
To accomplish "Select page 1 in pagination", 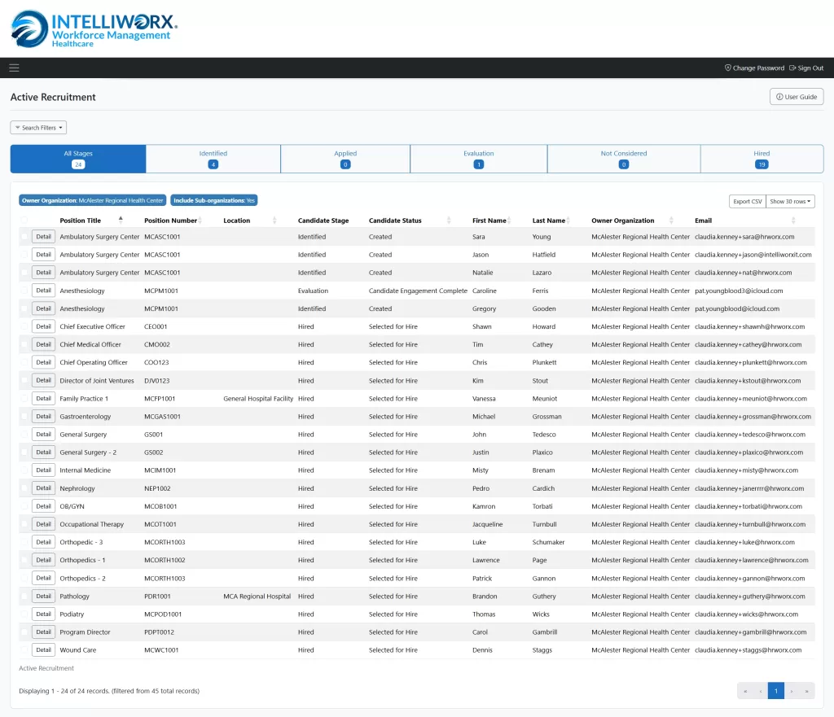I will click(776, 690).
